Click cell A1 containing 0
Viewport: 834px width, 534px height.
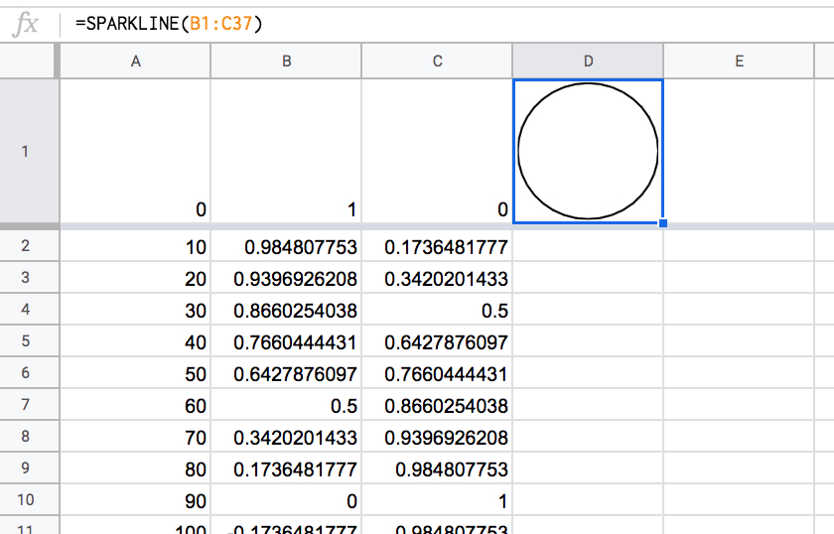pos(136,151)
